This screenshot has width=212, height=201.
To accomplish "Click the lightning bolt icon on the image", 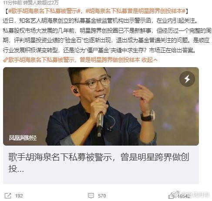I will coord(187,79).
